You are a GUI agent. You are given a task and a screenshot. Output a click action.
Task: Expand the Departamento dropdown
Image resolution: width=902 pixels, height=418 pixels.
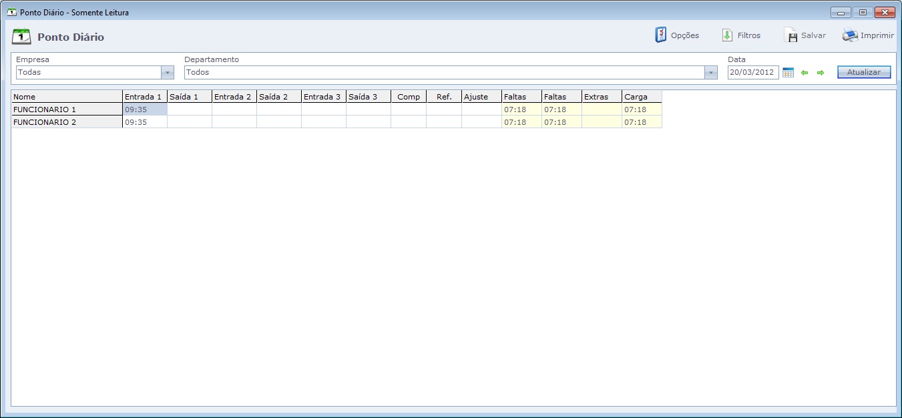click(711, 73)
